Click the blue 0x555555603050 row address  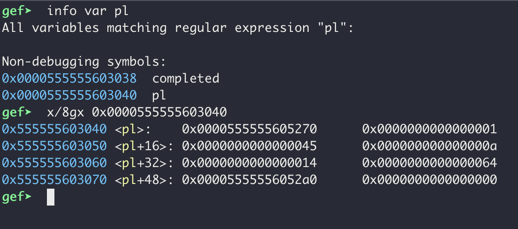(x=54, y=146)
